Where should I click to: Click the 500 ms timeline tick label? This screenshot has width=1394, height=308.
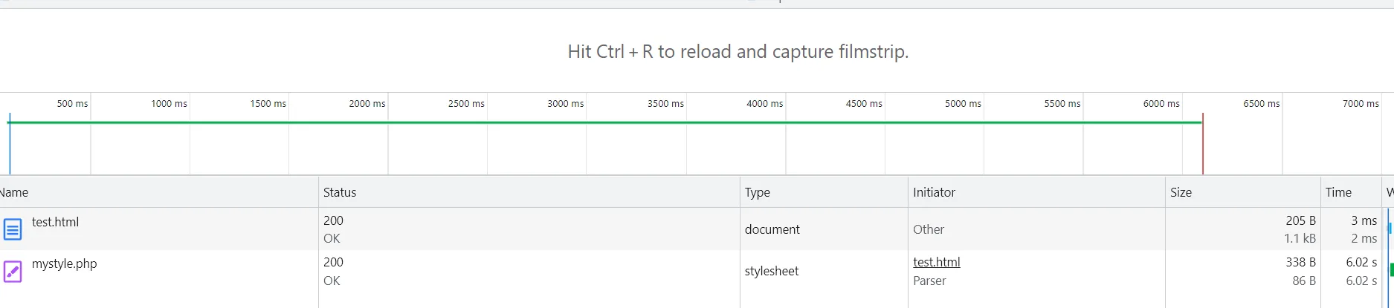point(72,104)
